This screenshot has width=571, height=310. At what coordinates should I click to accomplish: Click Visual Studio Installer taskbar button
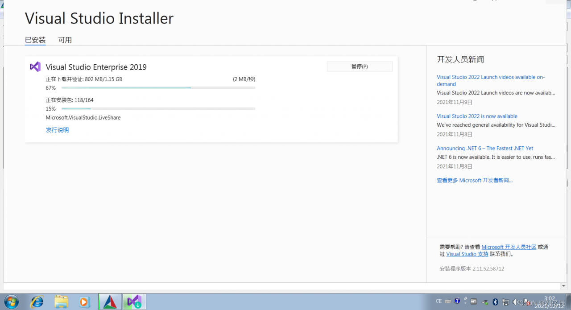click(x=134, y=302)
